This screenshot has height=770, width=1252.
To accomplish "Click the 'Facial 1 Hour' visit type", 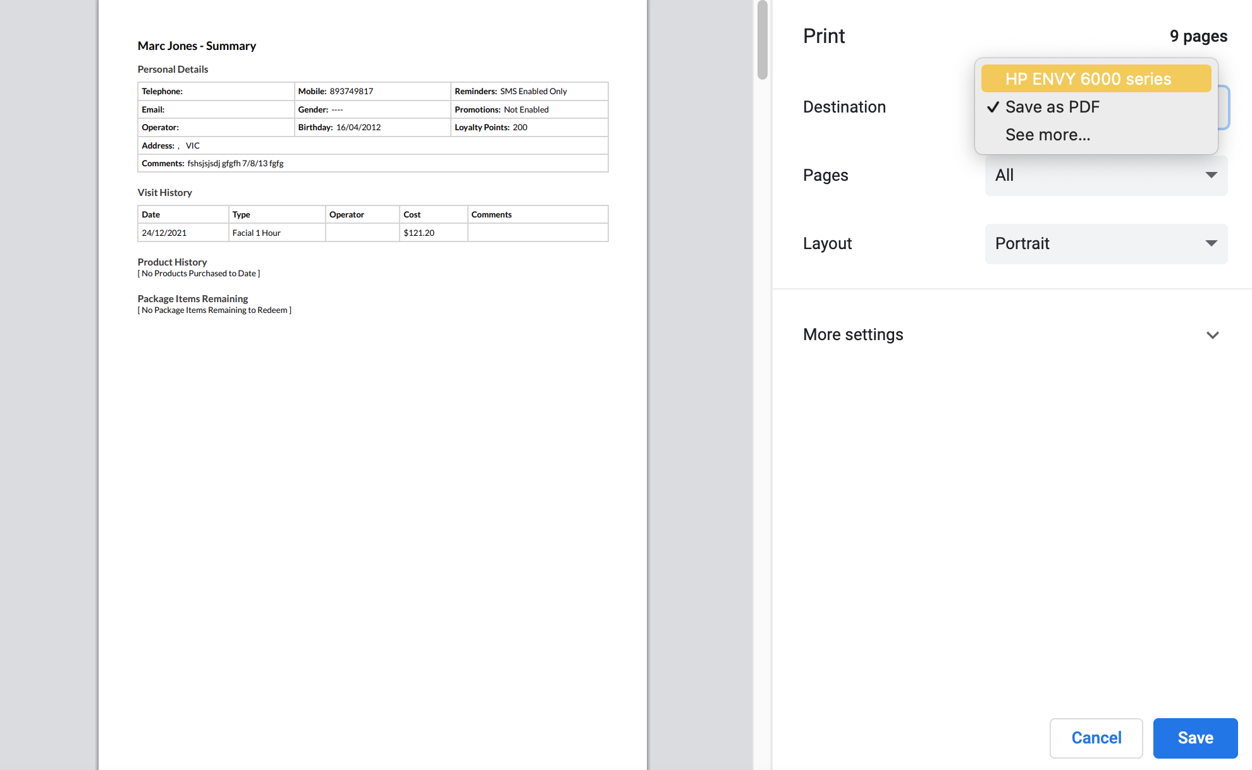I will tap(256, 233).
